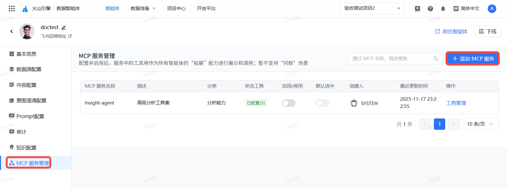Viewport: 507px width, 189px height.
Task: Click the search magnifier icon in MCP search box
Action: coord(436,59)
